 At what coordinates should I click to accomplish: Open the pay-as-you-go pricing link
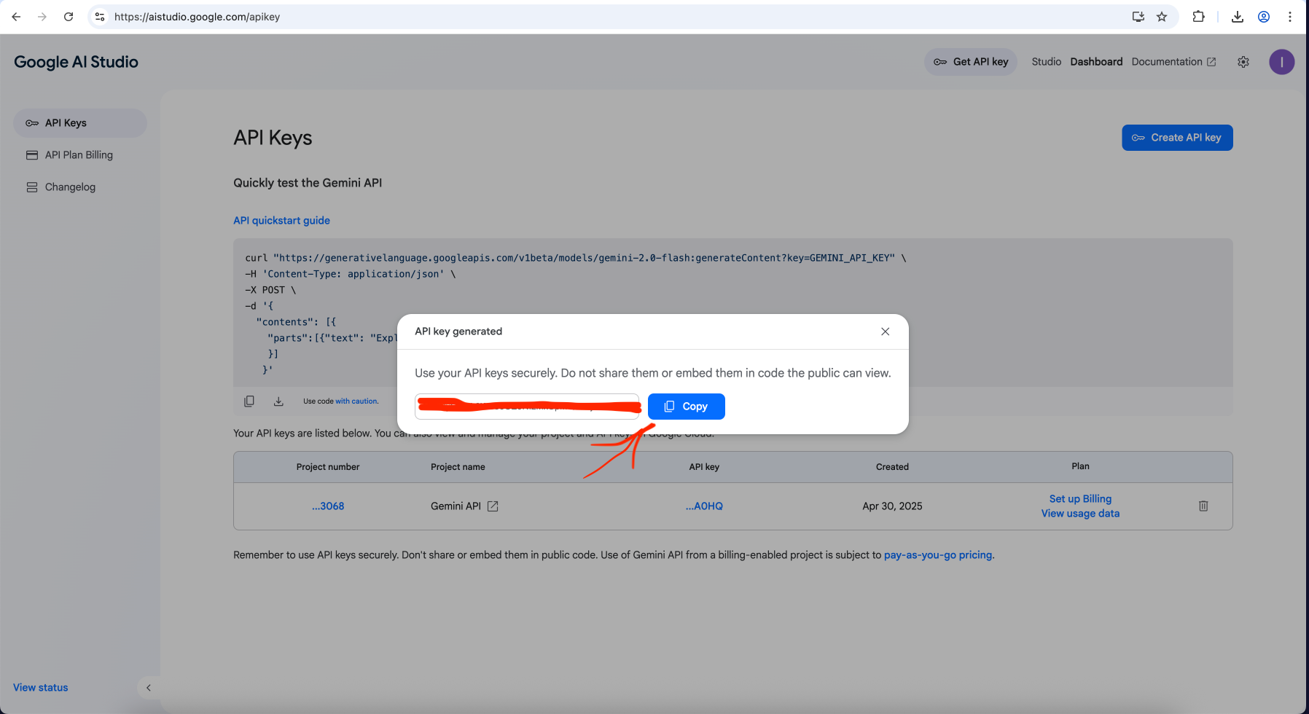(x=938, y=555)
